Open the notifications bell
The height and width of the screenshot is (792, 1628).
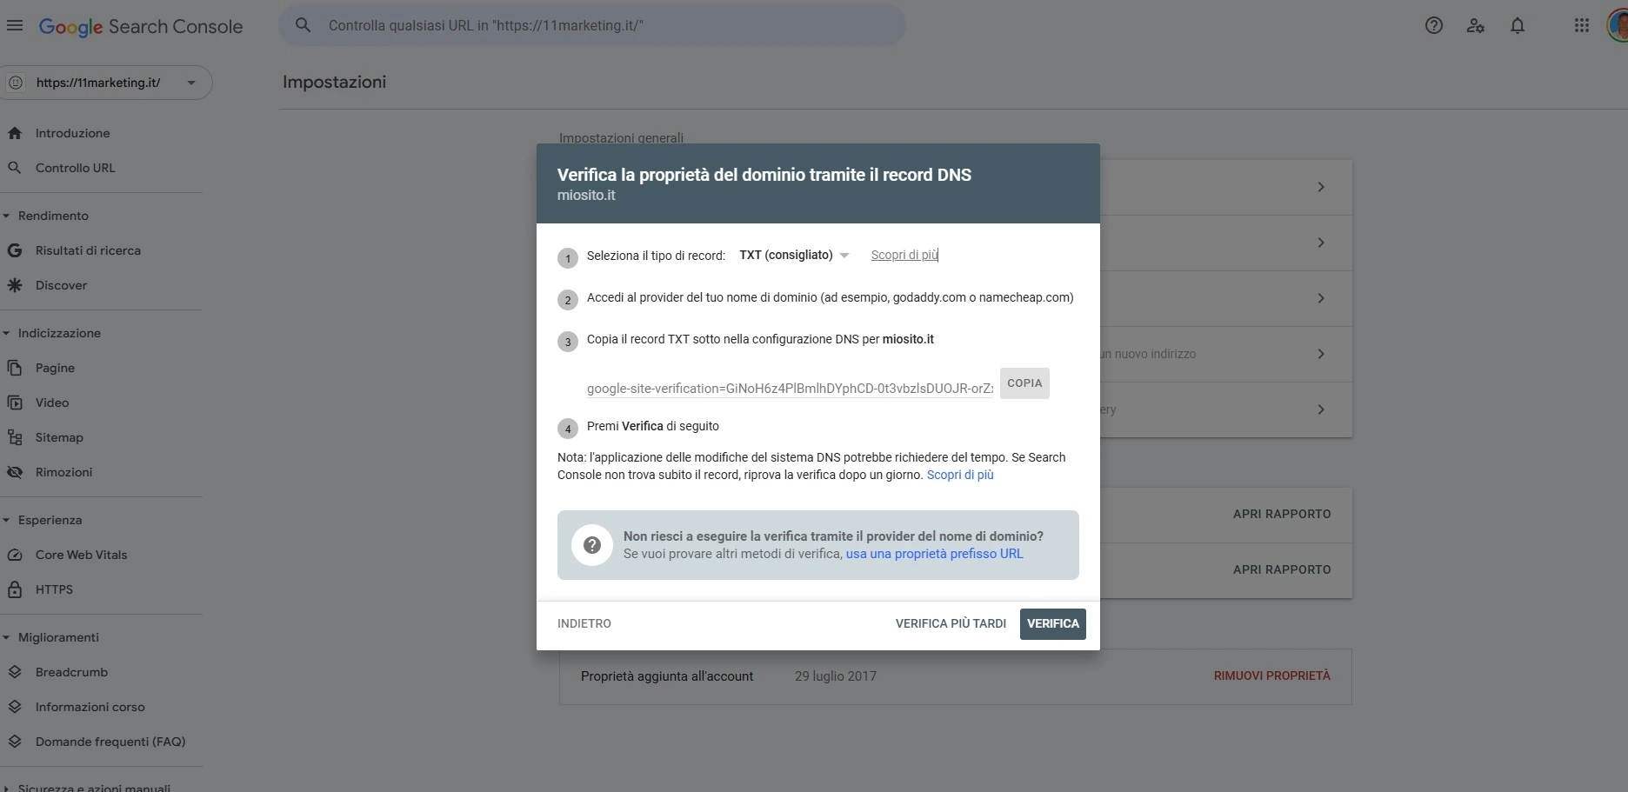point(1518,25)
